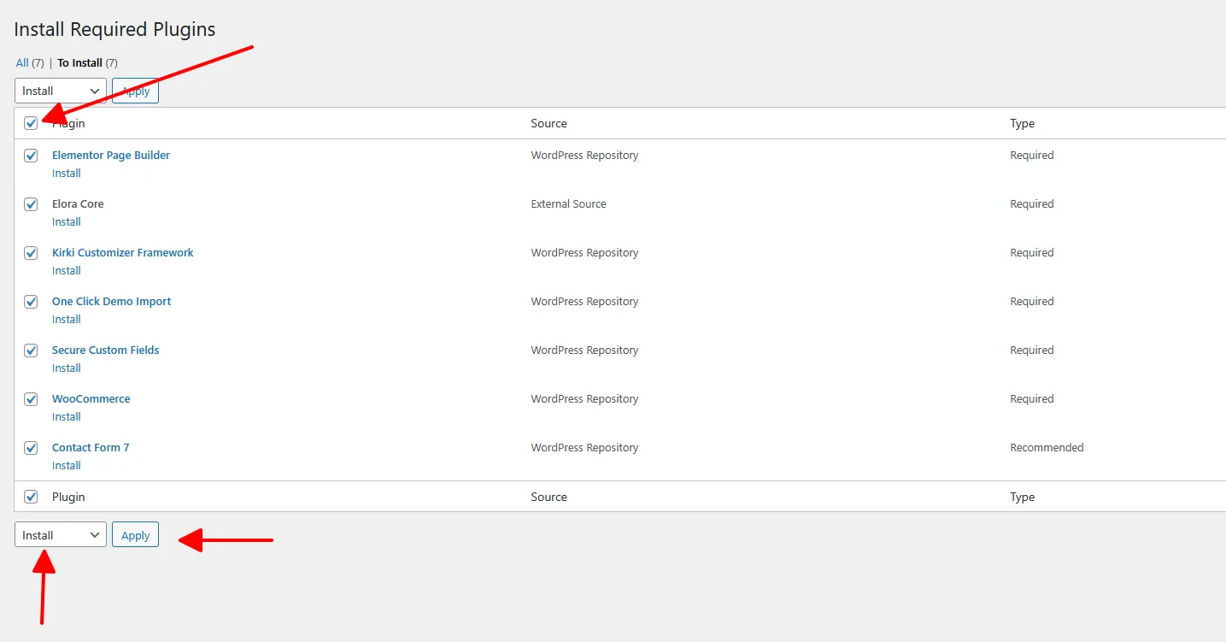This screenshot has height=642, width=1226.
Task: Open the Elementor Page Builder plugin link
Action: [111, 156]
